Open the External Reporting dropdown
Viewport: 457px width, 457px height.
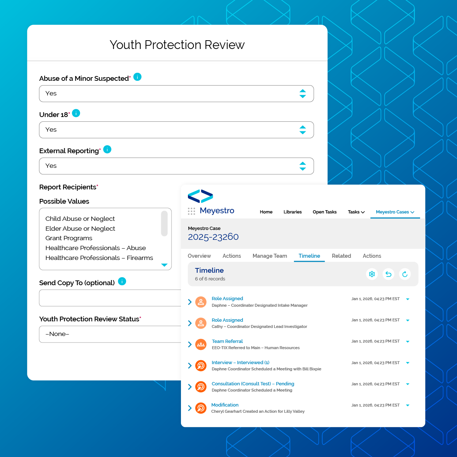click(x=176, y=166)
